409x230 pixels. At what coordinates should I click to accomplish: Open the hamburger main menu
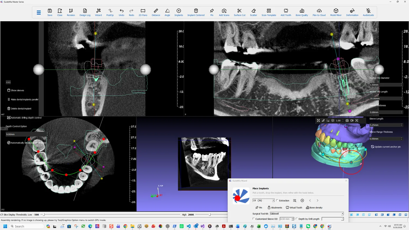click(x=39, y=13)
